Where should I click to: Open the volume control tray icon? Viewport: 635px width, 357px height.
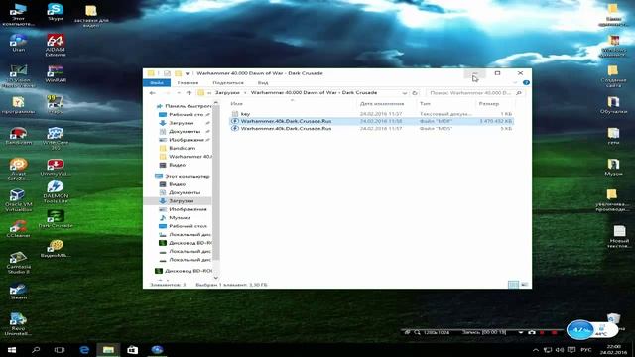[560, 350]
